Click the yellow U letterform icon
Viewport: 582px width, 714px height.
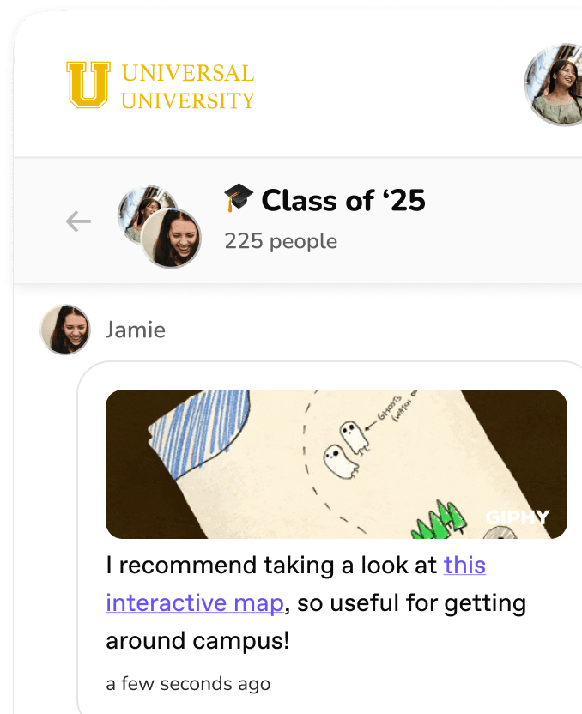click(88, 85)
